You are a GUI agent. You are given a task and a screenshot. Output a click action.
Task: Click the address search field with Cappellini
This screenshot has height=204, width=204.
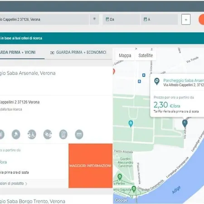pos(44,19)
